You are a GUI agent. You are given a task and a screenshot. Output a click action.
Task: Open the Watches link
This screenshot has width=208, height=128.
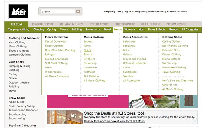coord(128,76)
